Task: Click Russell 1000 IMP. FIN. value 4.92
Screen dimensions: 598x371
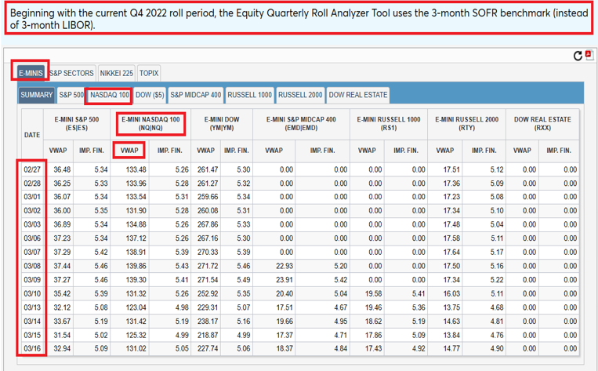Action: coord(419,348)
